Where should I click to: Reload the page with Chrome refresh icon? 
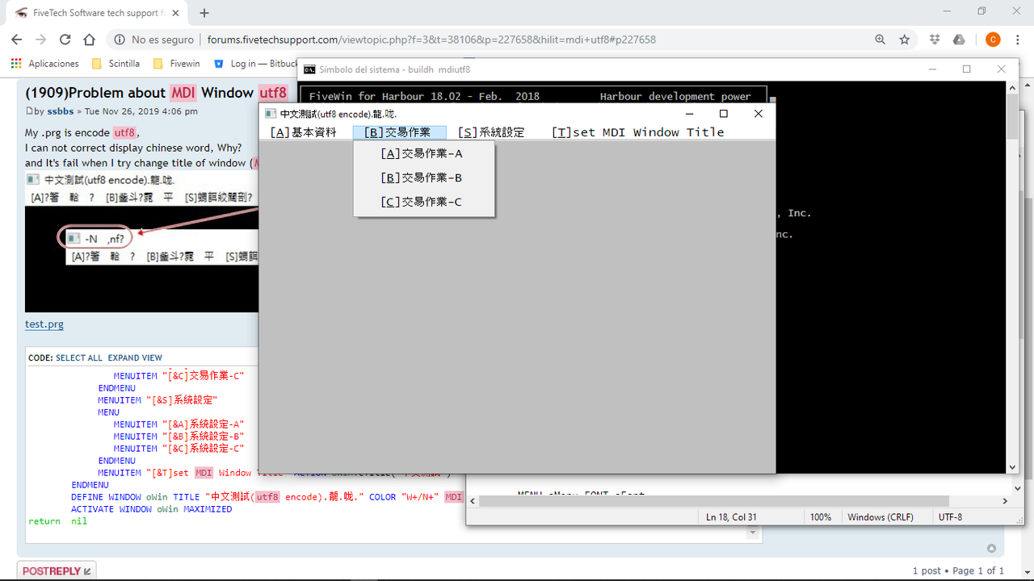[x=65, y=40]
